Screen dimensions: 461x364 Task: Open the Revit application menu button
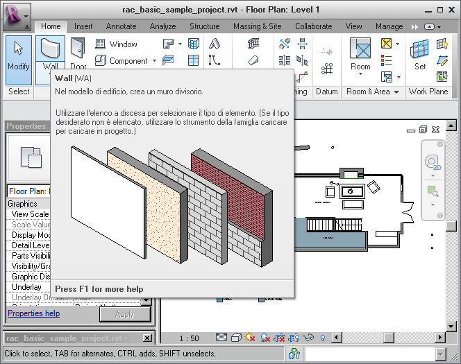point(17,17)
